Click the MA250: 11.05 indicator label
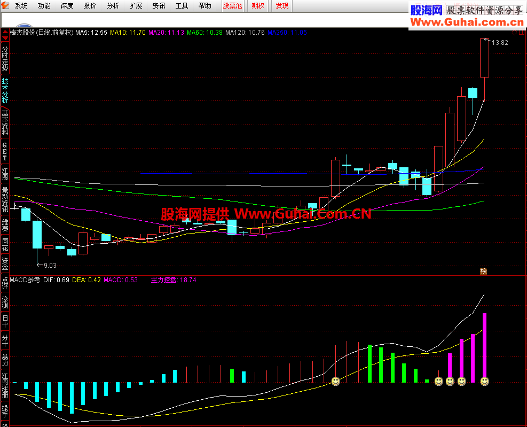 (x=287, y=33)
